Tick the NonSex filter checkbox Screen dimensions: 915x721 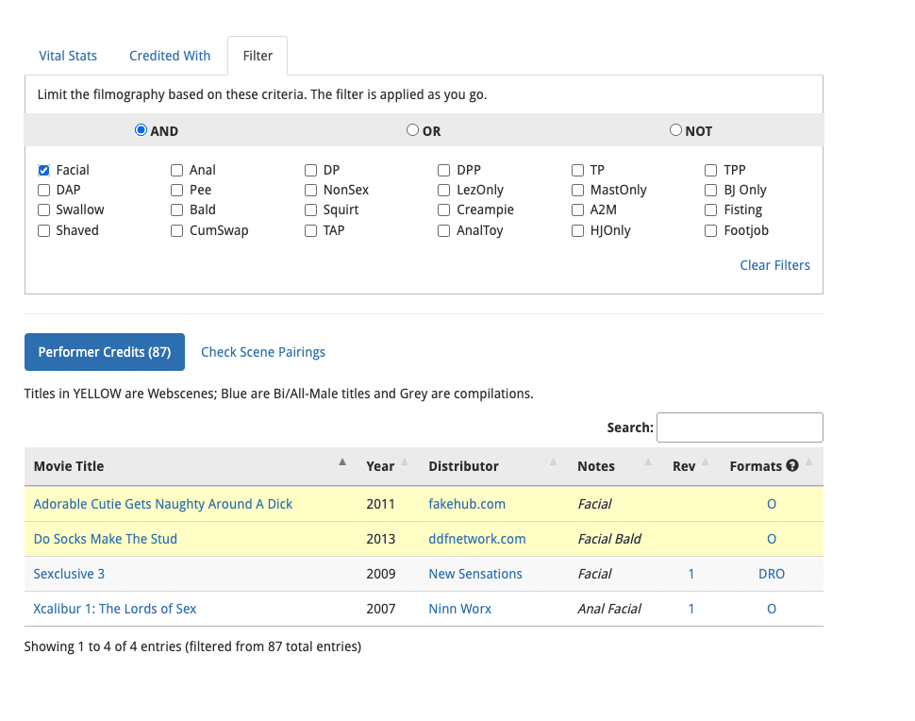coord(310,191)
